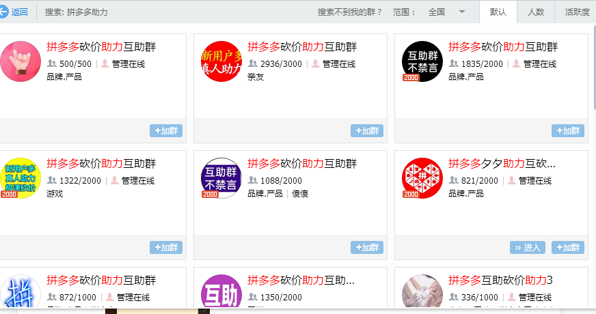Open the group title in the 1835/2000 card
Viewport: 596px width, 314px height.
click(503, 46)
